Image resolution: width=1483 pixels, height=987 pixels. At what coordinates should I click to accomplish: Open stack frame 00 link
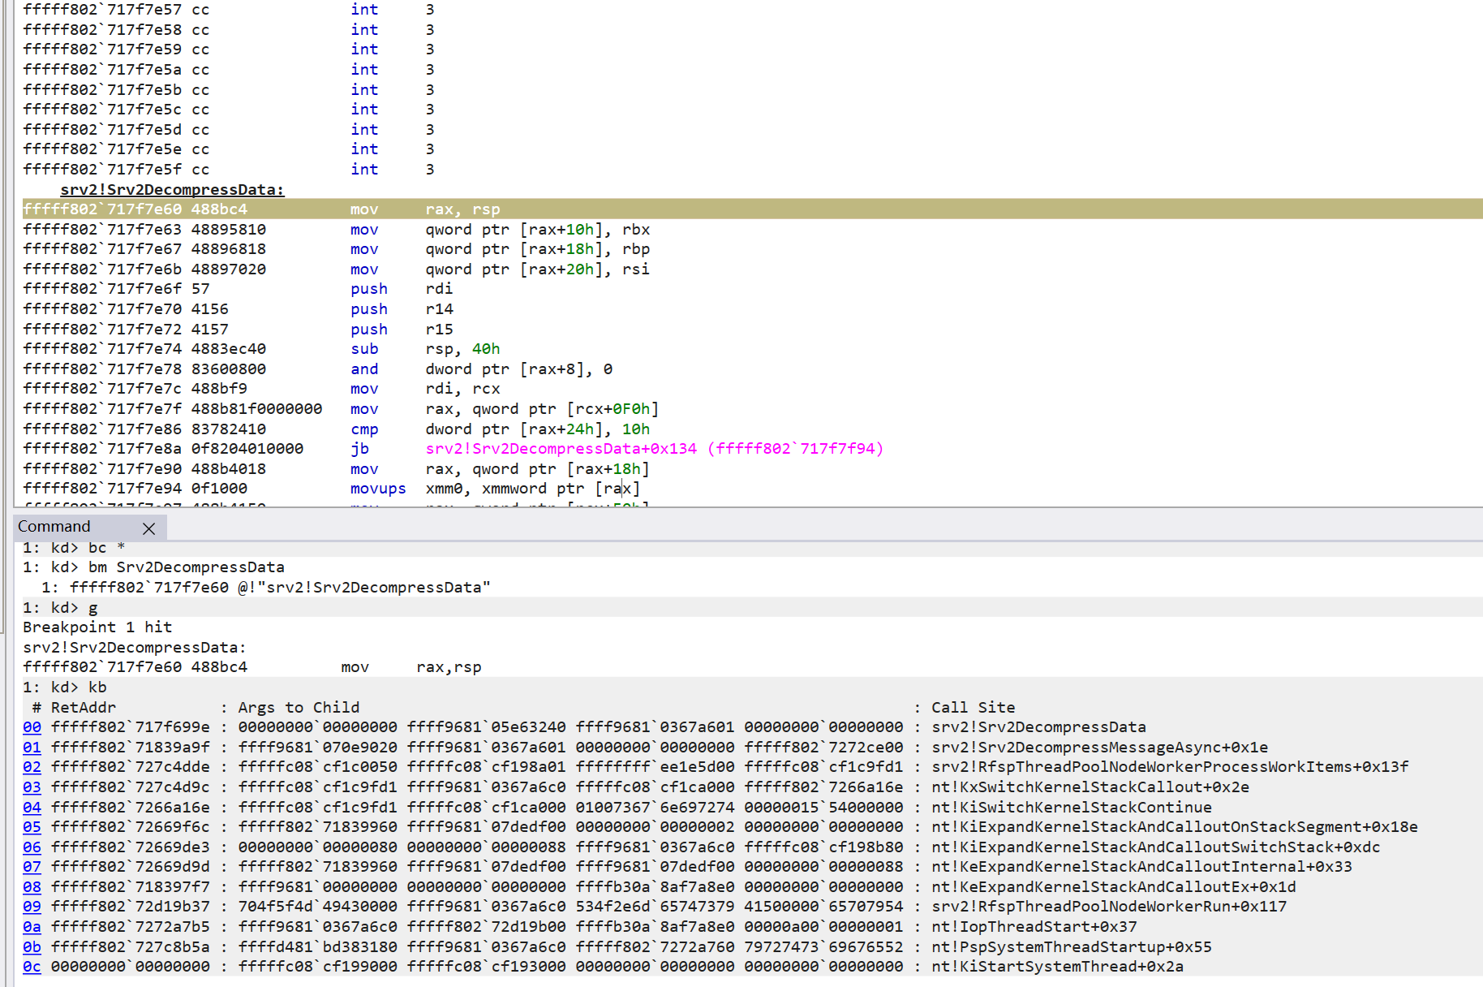tap(32, 727)
